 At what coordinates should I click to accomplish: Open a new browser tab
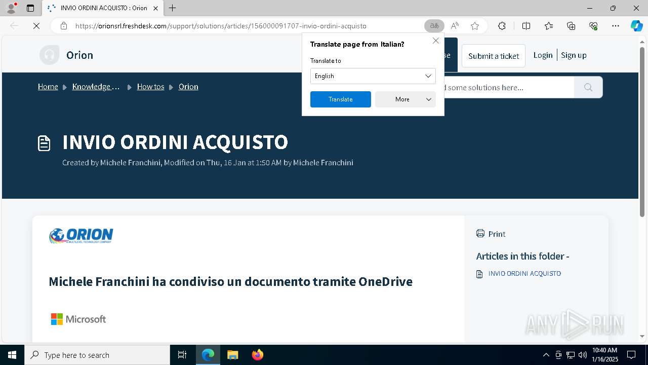pos(173,8)
